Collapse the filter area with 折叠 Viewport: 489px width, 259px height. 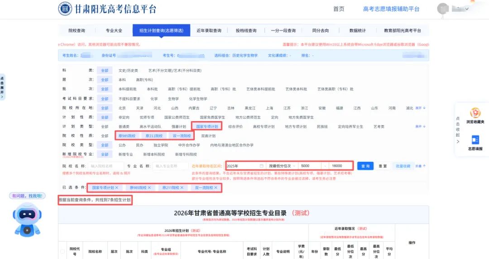pyautogui.click(x=420, y=166)
